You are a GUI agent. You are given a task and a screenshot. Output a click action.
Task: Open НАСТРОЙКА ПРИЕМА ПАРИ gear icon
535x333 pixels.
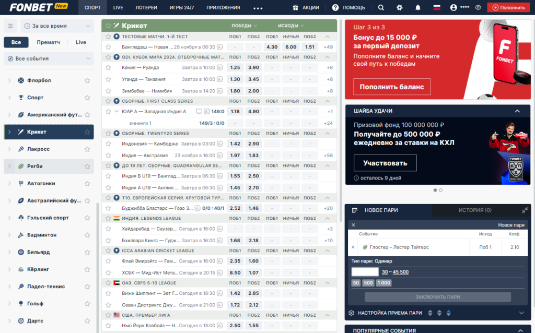(352, 313)
